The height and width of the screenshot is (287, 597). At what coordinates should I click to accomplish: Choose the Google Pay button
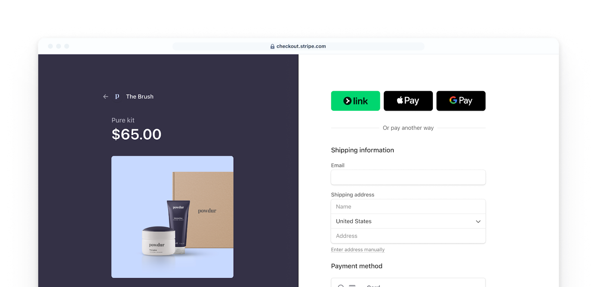[461, 101]
